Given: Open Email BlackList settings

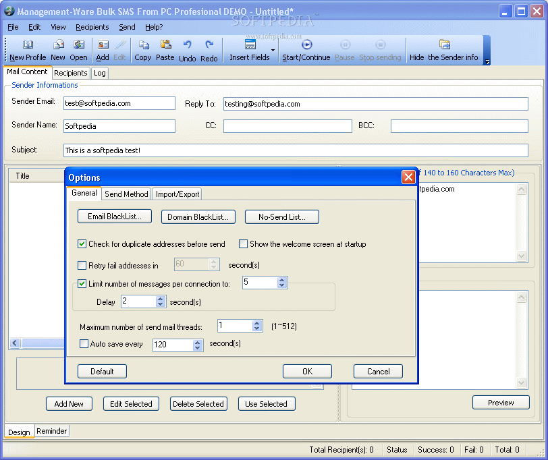Looking at the screenshot, I should (x=115, y=217).
